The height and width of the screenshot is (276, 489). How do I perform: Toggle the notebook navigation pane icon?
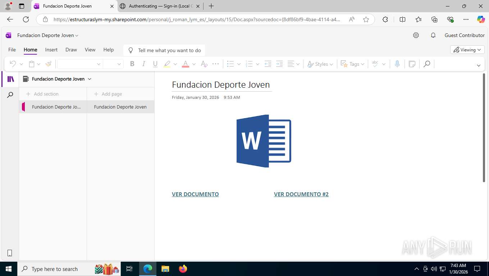tap(10, 79)
